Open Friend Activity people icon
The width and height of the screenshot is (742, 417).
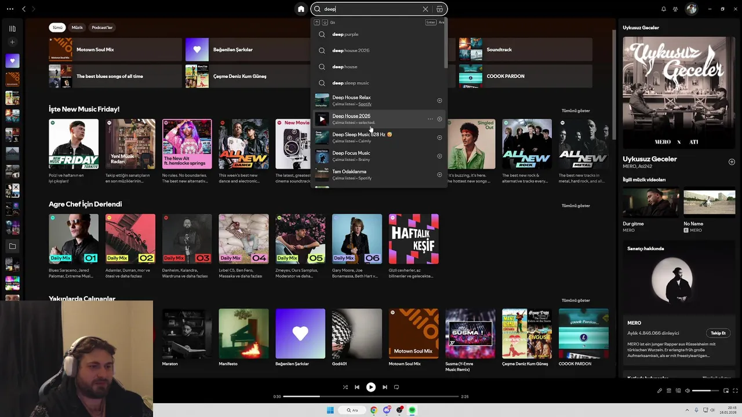pyautogui.click(x=675, y=9)
